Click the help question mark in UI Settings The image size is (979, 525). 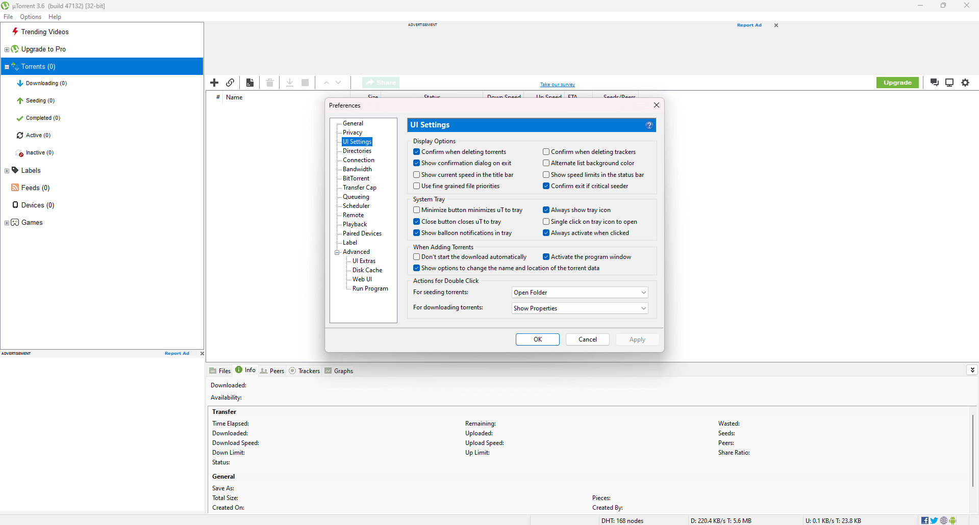[x=649, y=125]
